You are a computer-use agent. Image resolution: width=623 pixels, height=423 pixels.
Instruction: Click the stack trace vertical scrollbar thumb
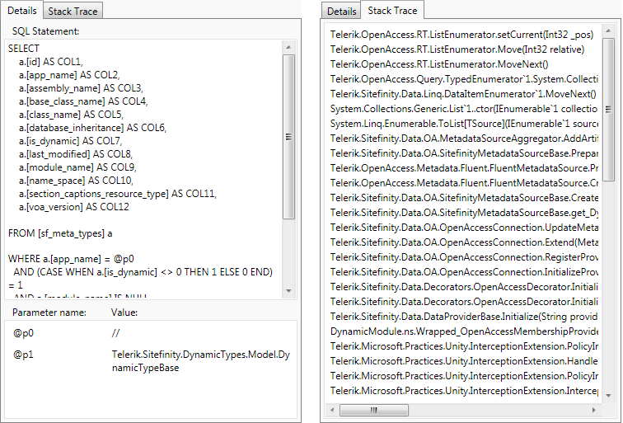(608, 110)
